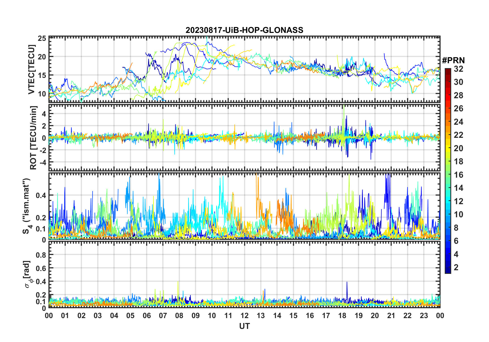Click the "0.4" tick on the S4 axis
489x342 pixels.
pos(41,195)
